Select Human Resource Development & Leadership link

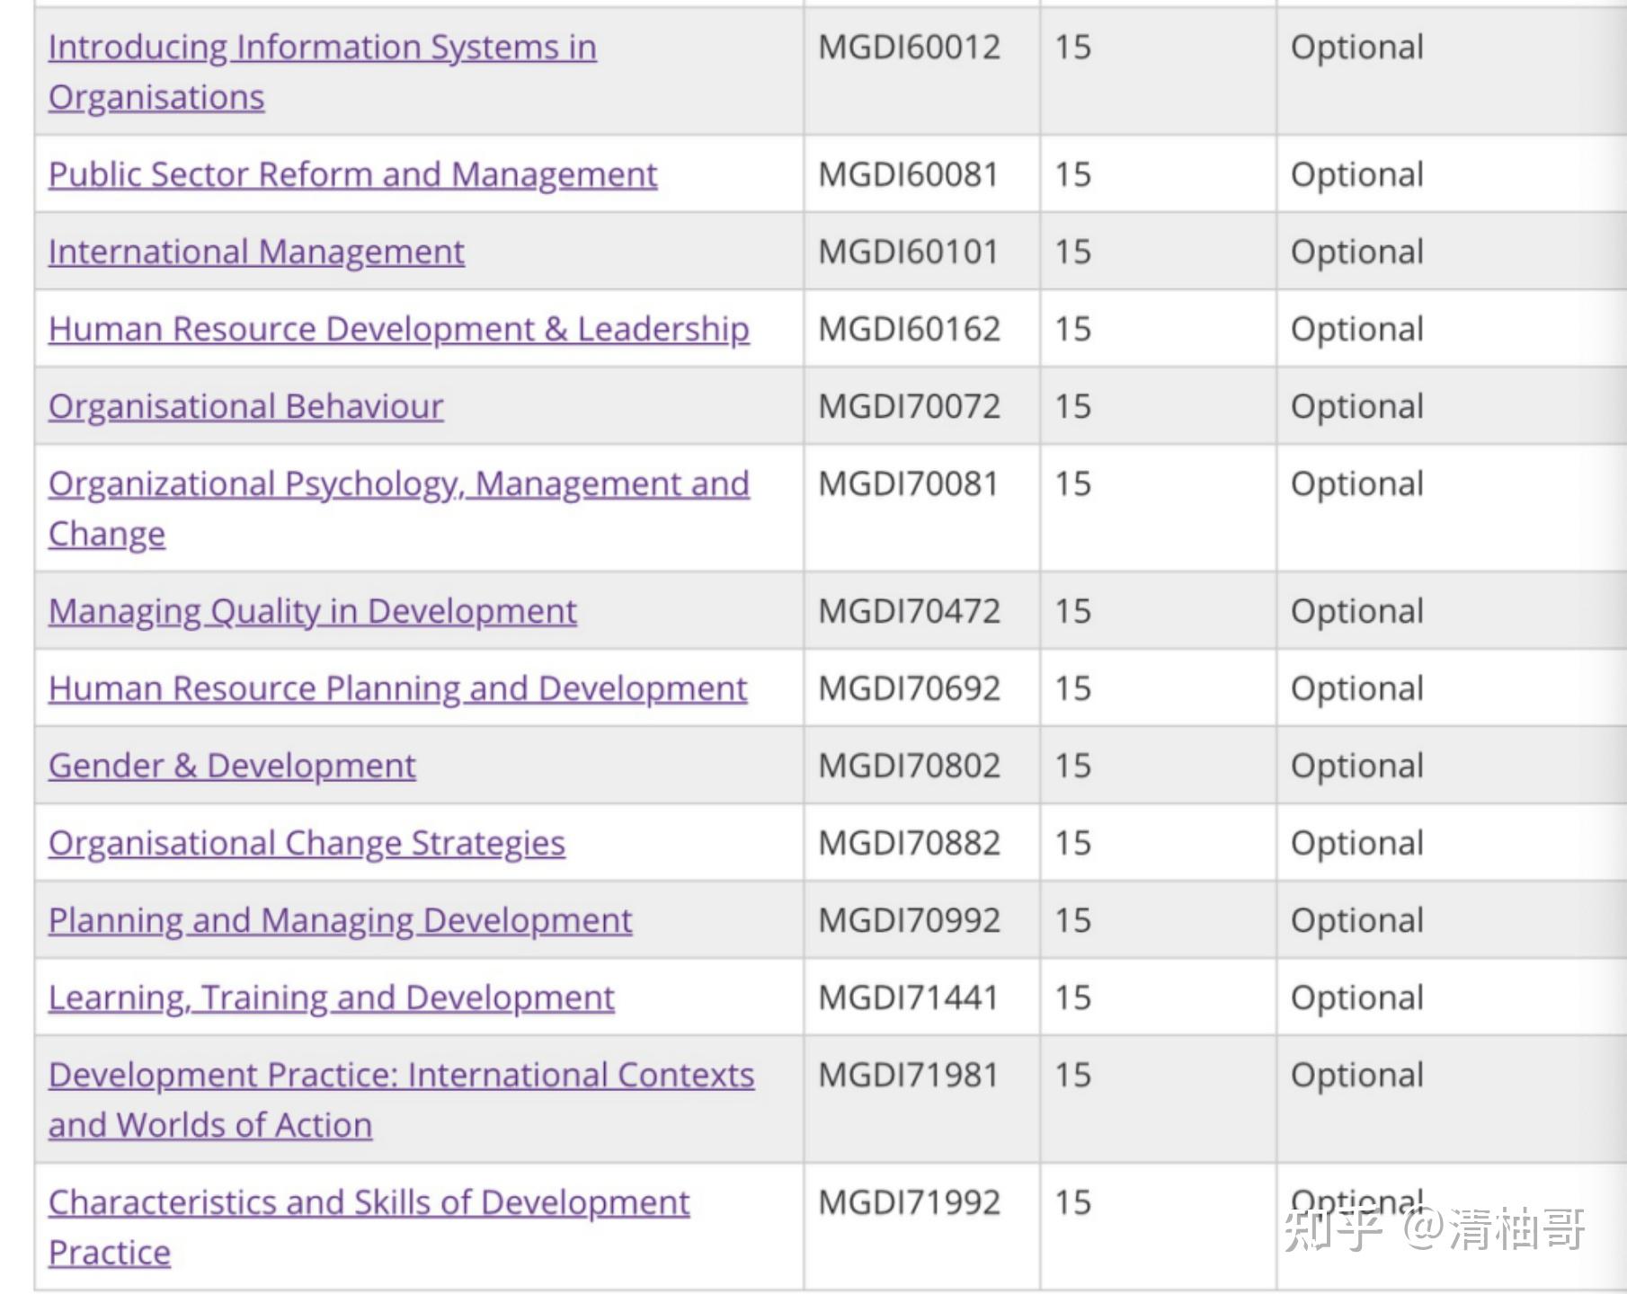(398, 329)
